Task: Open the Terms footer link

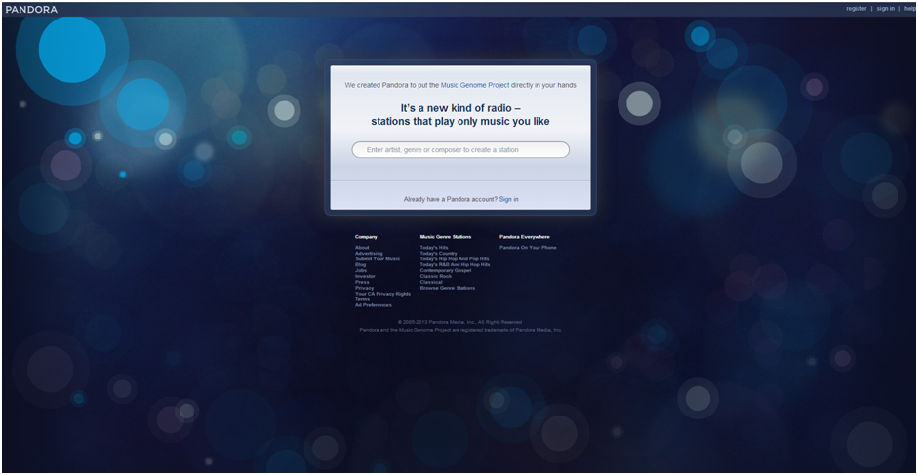Action: 362,299
